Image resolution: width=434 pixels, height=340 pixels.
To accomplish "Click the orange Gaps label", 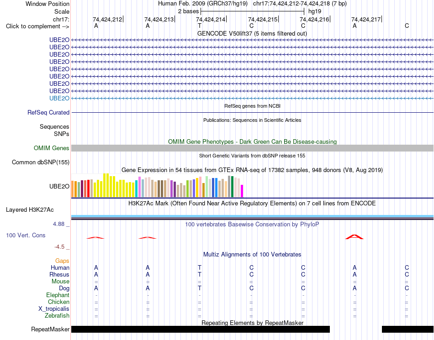I will 62,261.
